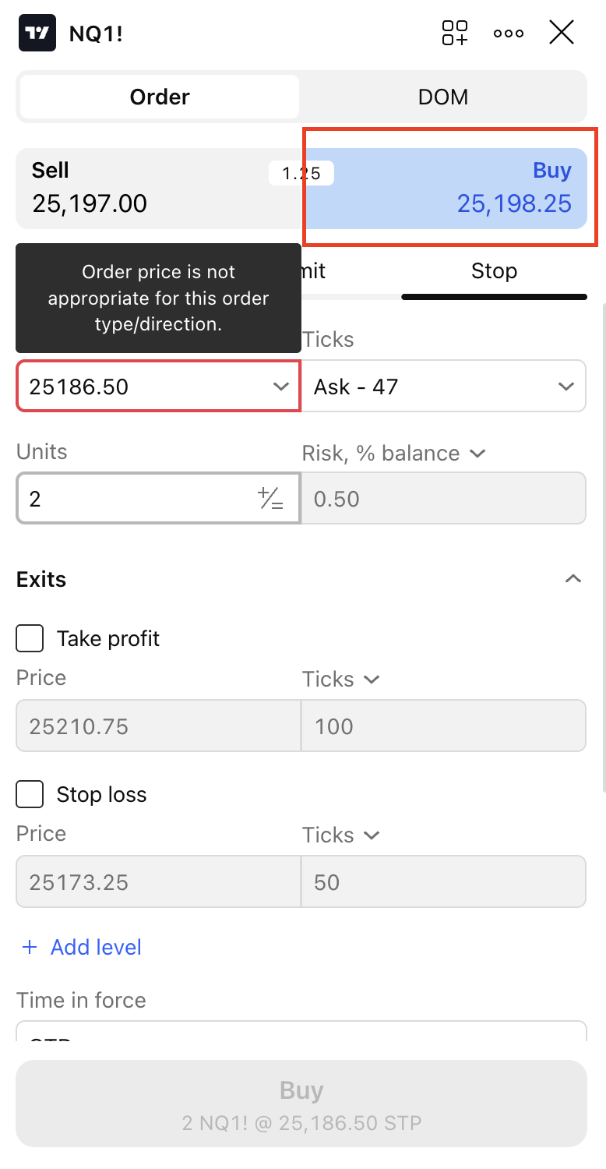Click the units calculator plus/equals icon
The image size is (606, 1169).
click(x=270, y=499)
